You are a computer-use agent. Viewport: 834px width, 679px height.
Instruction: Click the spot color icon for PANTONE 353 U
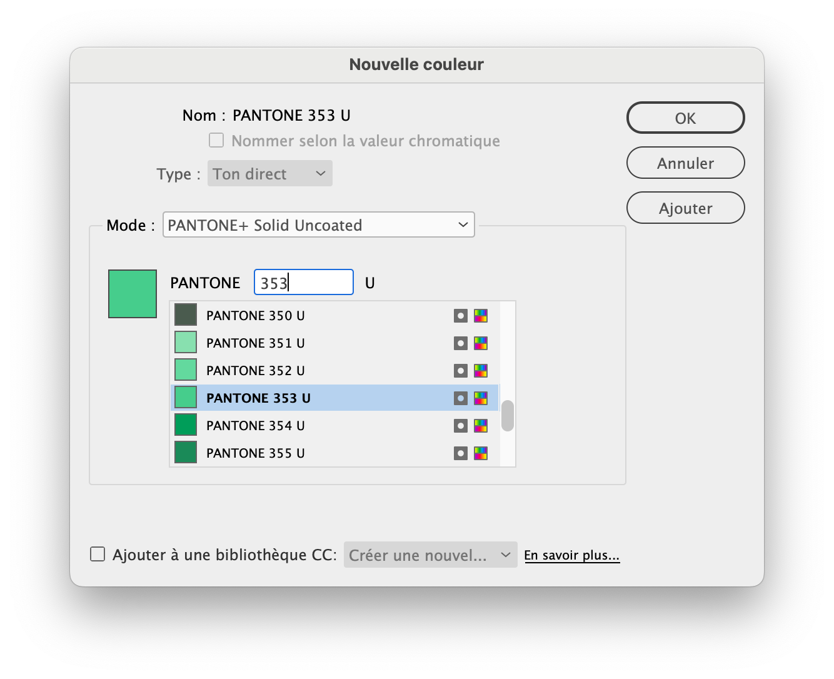pyautogui.click(x=461, y=398)
